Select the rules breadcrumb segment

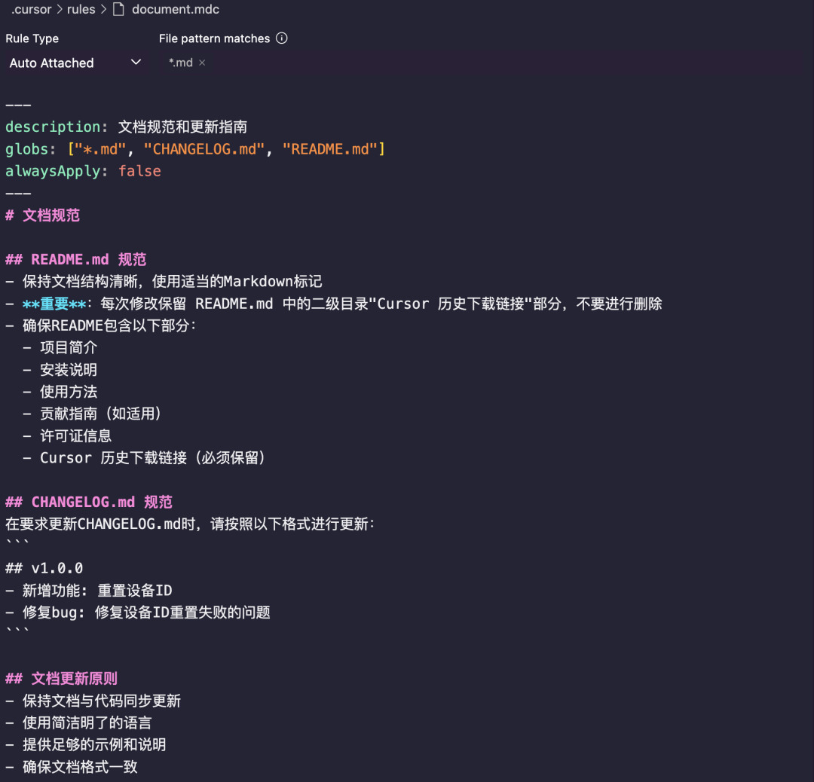(x=81, y=9)
